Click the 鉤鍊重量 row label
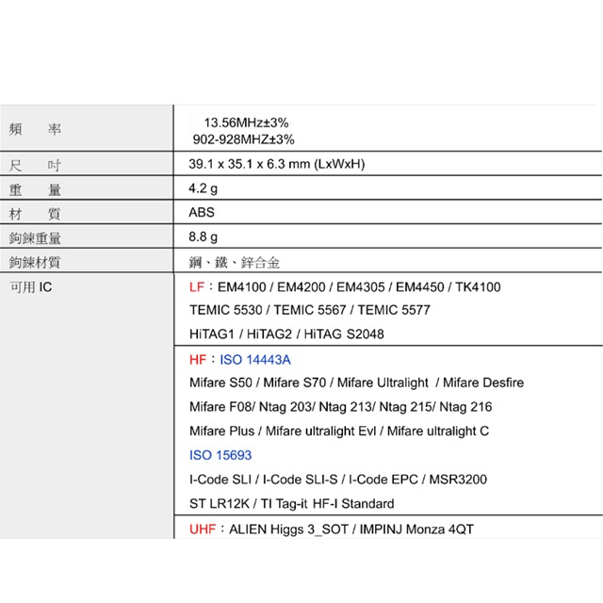Viewport: 603px width, 603px height. pos(35,238)
